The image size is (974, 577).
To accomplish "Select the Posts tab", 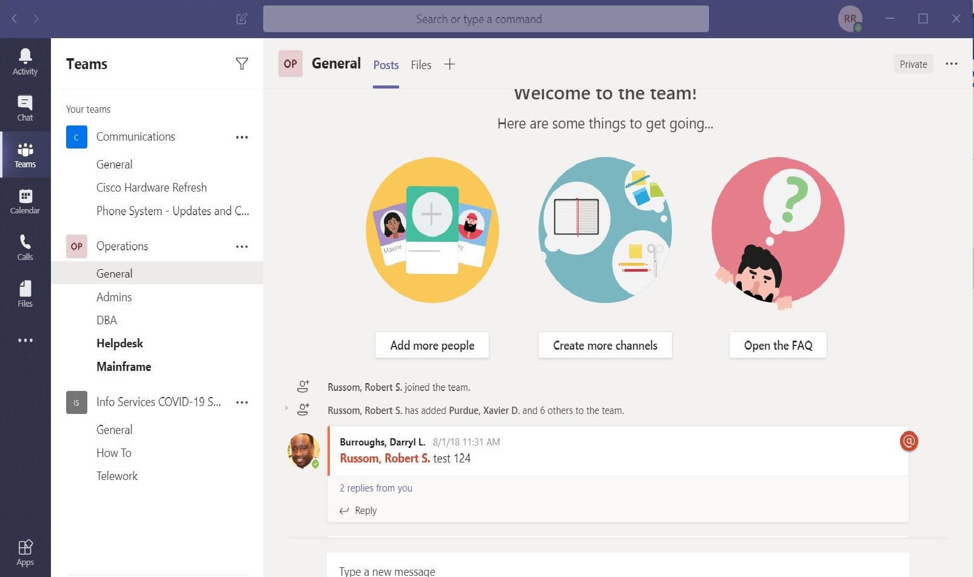I will click(x=386, y=65).
